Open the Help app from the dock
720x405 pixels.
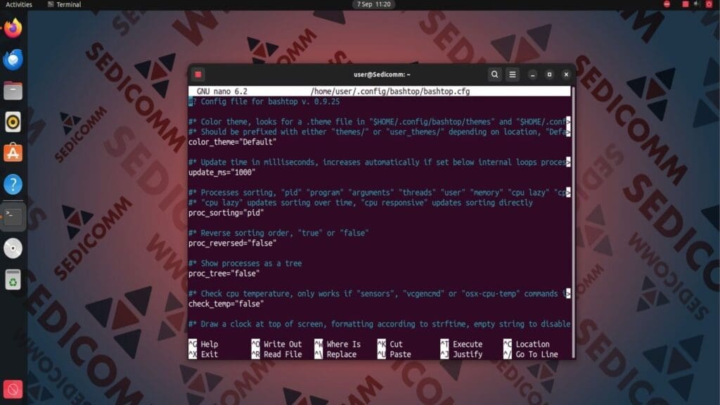point(13,184)
